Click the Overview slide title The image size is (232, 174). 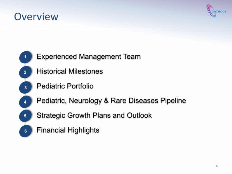click(x=36, y=16)
